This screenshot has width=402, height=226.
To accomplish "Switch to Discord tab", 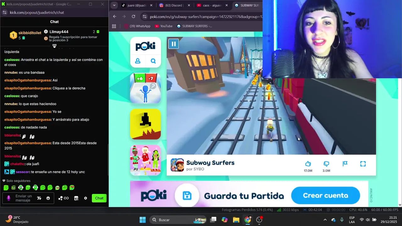I will coord(175,5).
